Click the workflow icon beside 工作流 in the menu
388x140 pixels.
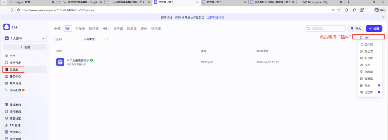tap(361, 44)
